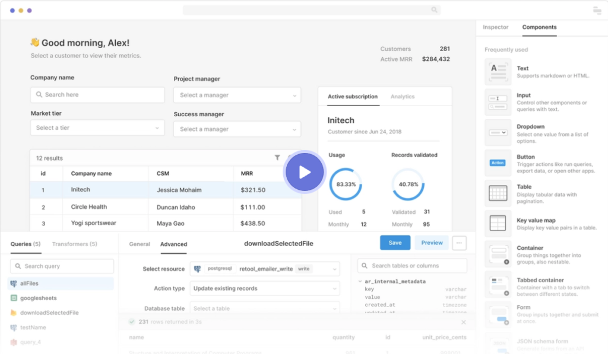Select the Form component icon
The height and width of the screenshot is (354, 608).
click(x=498, y=315)
